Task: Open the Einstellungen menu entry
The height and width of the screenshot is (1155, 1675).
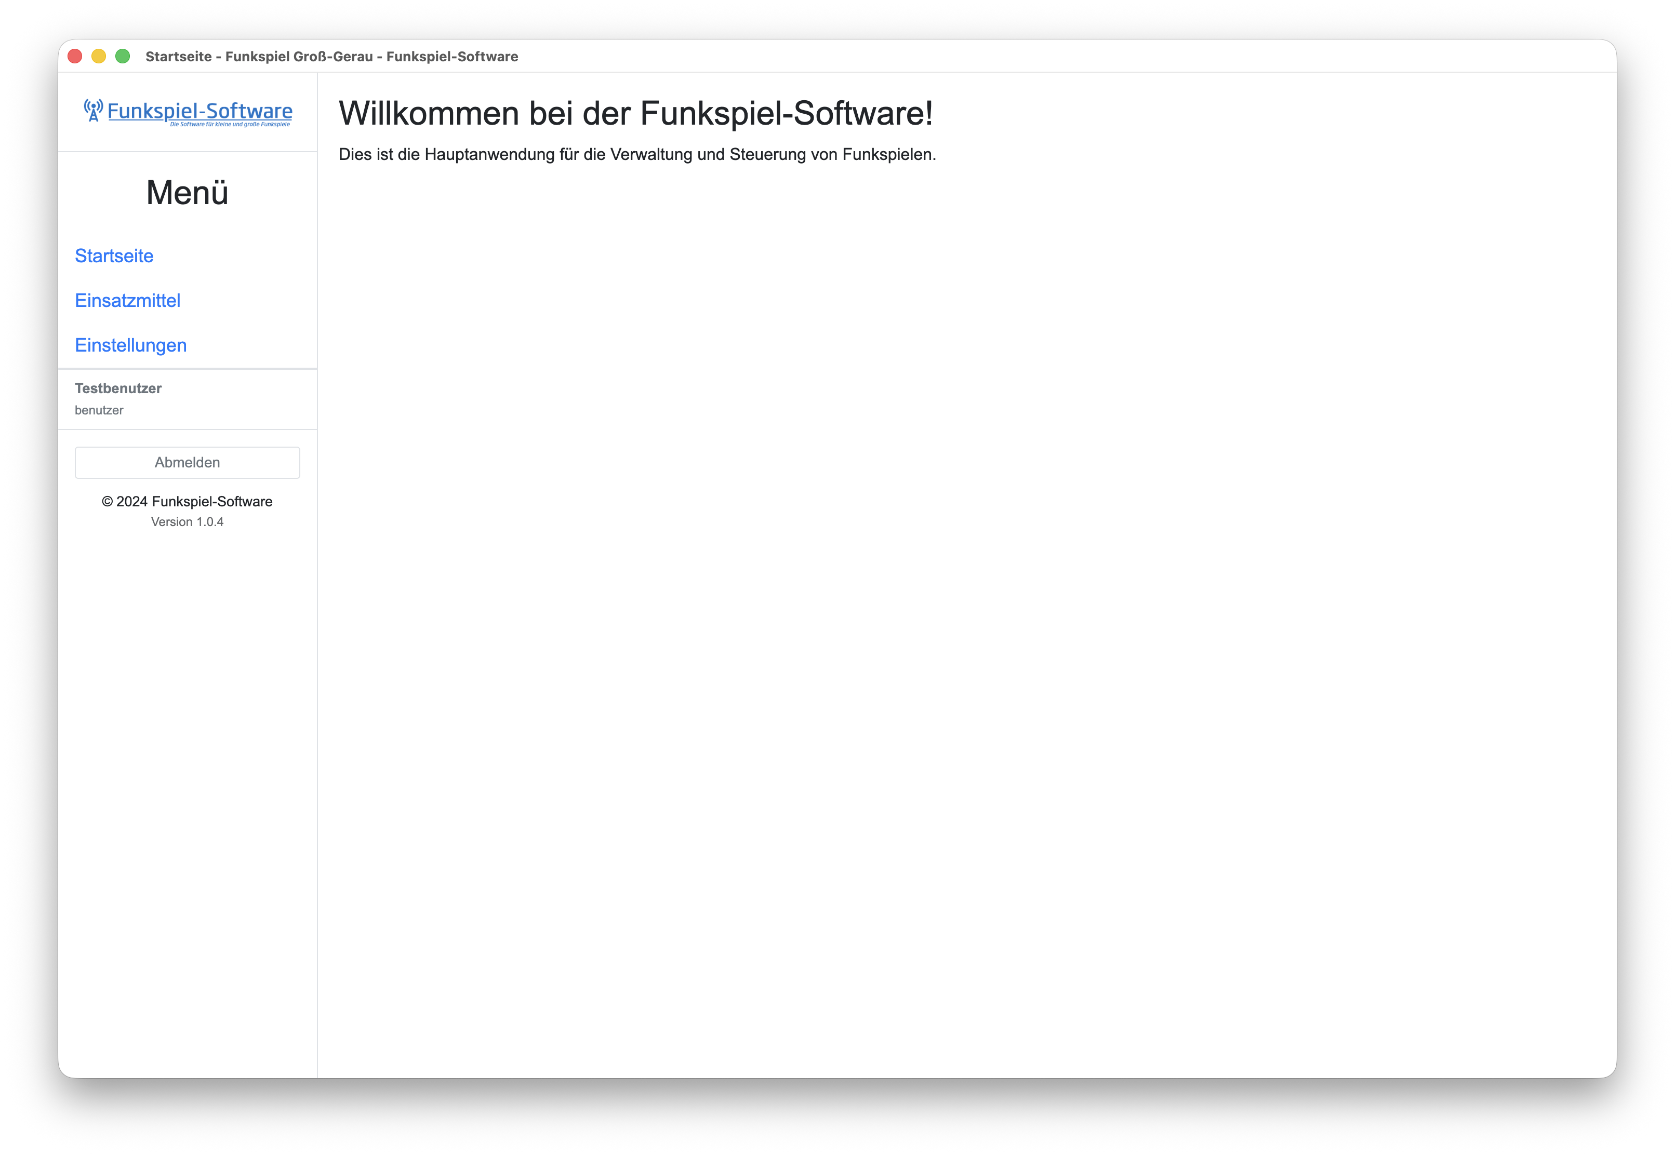Action: click(x=130, y=345)
